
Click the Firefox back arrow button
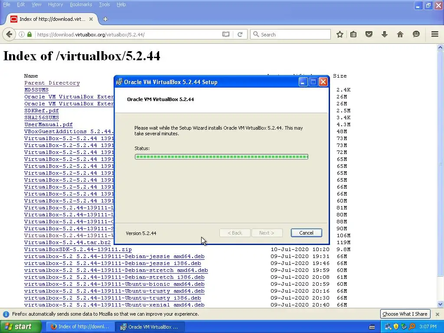tap(9, 35)
